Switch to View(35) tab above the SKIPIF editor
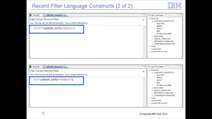This screenshot has width=212, height=119. pos(34,67)
